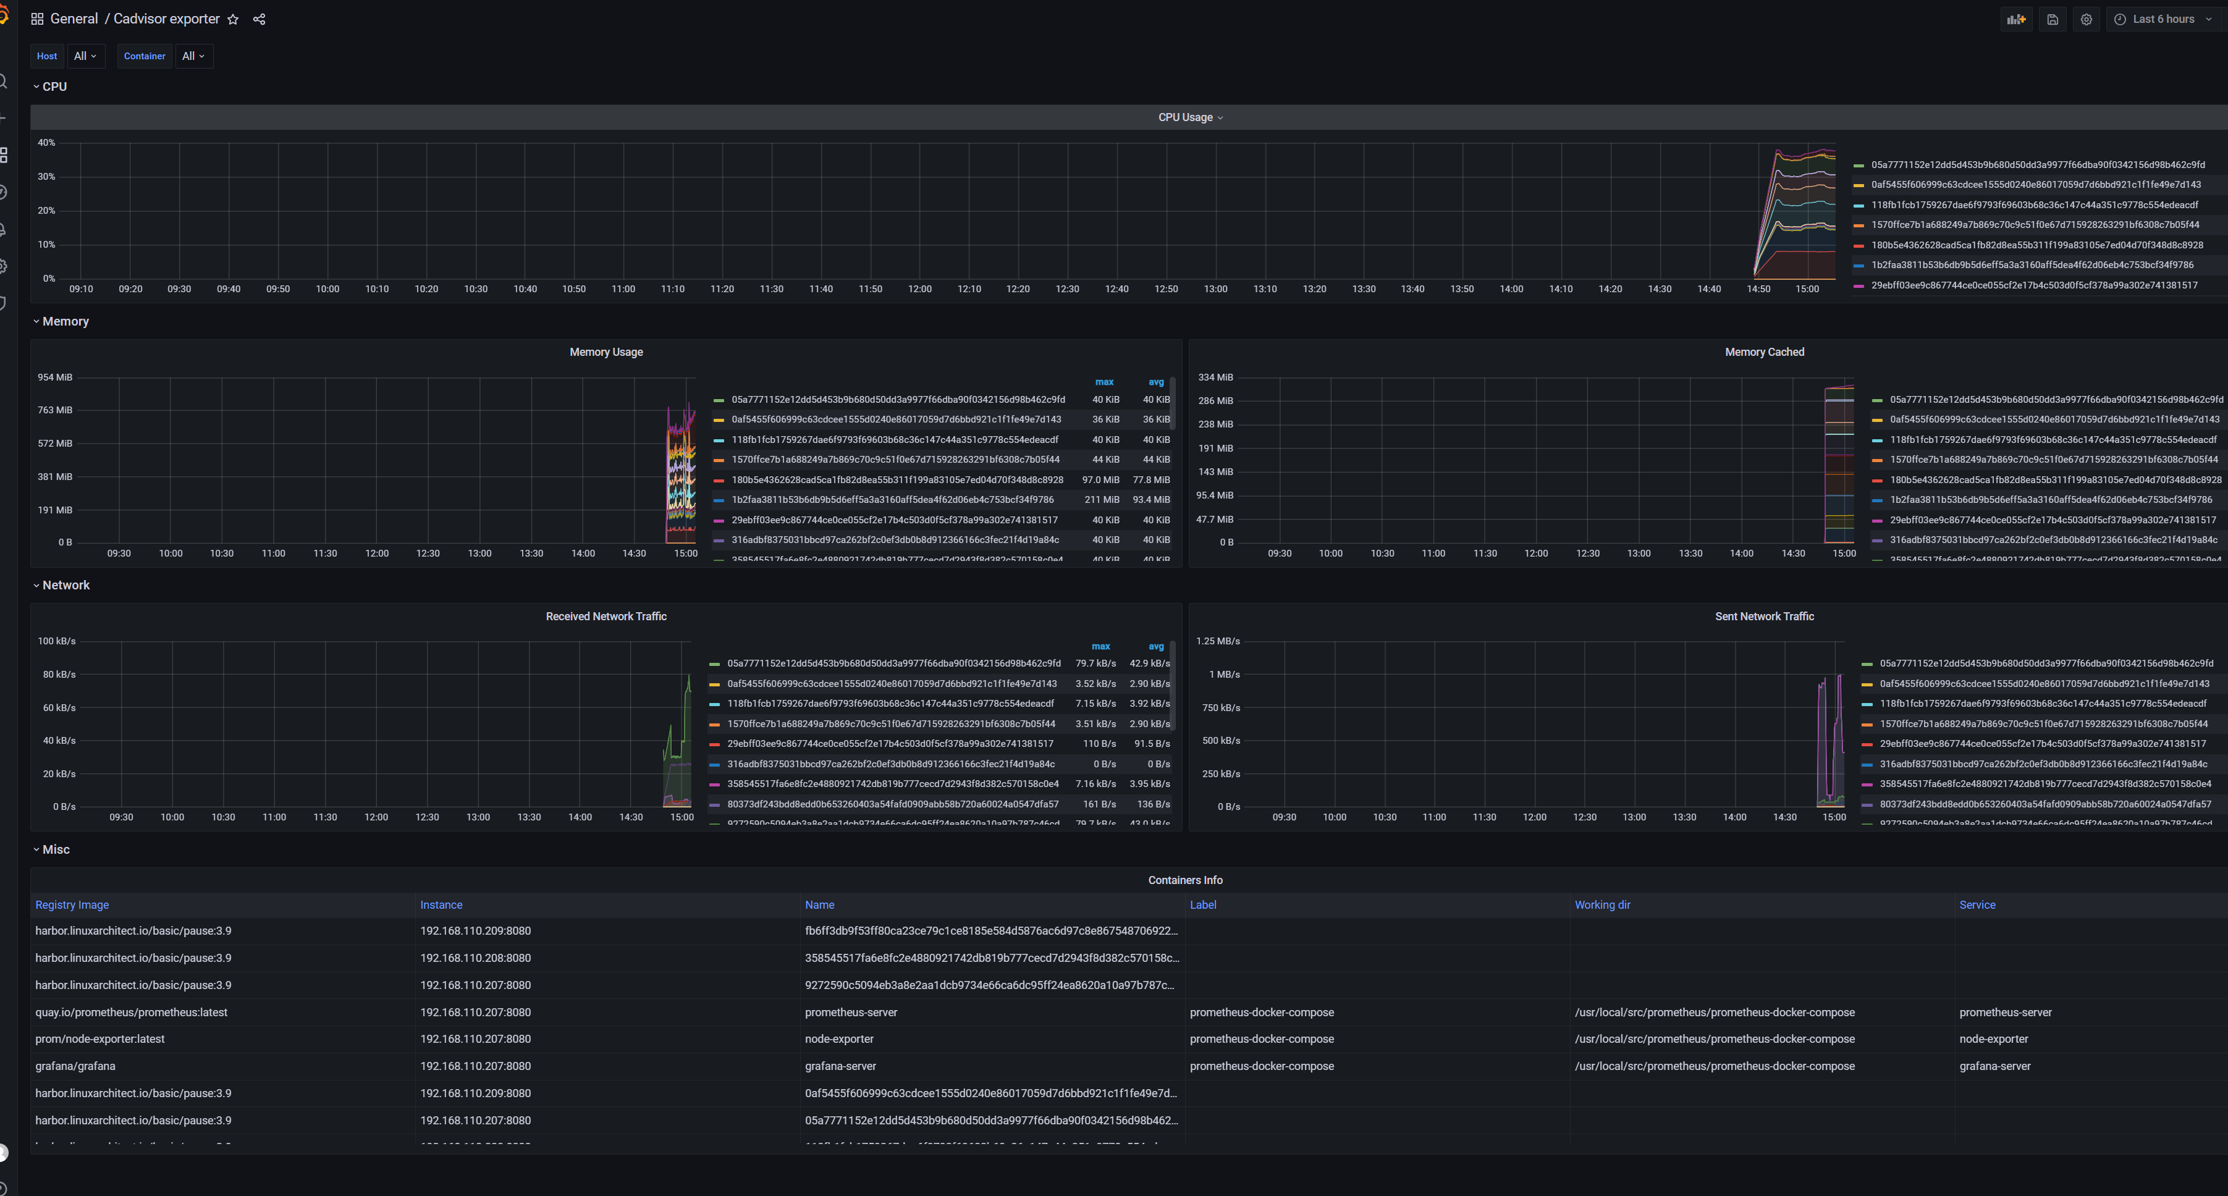
Task: Toggle series 316adbf83750 in Memory Cached legend
Action: point(2053,540)
